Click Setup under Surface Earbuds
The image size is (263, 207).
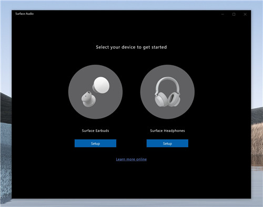point(95,143)
